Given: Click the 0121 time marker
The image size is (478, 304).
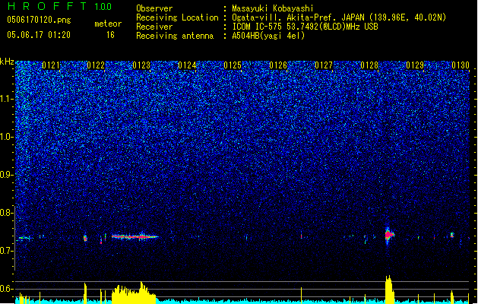Looking at the screenshot, I should (x=51, y=65).
